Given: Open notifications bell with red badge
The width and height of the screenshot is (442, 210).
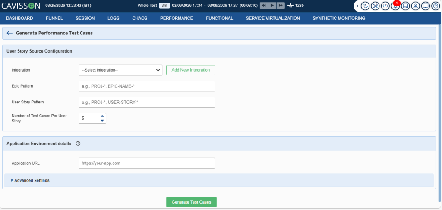Looking at the screenshot, I should tap(395, 6).
